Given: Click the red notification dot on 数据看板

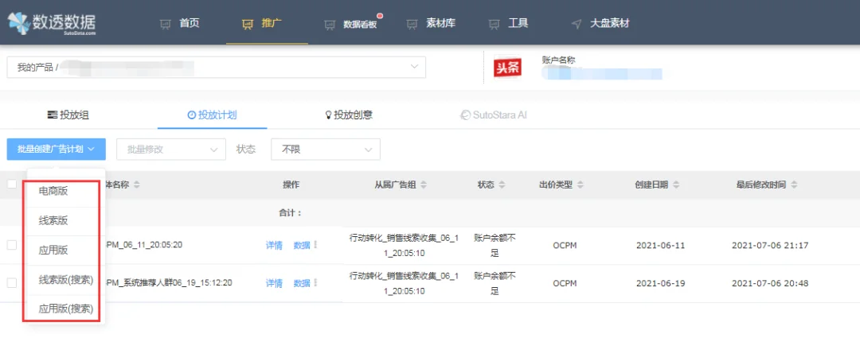Looking at the screenshot, I should tap(380, 17).
